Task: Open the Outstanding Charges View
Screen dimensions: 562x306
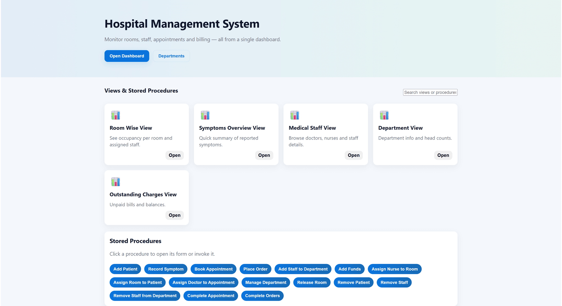Action: pyautogui.click(x=175, y=215)
